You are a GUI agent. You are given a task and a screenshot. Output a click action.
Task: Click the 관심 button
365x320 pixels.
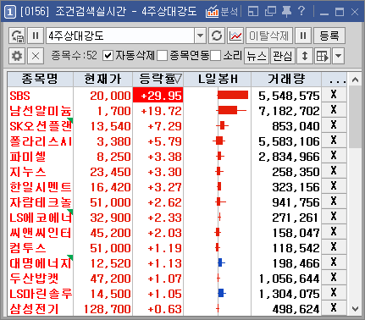tap(282, 56)
